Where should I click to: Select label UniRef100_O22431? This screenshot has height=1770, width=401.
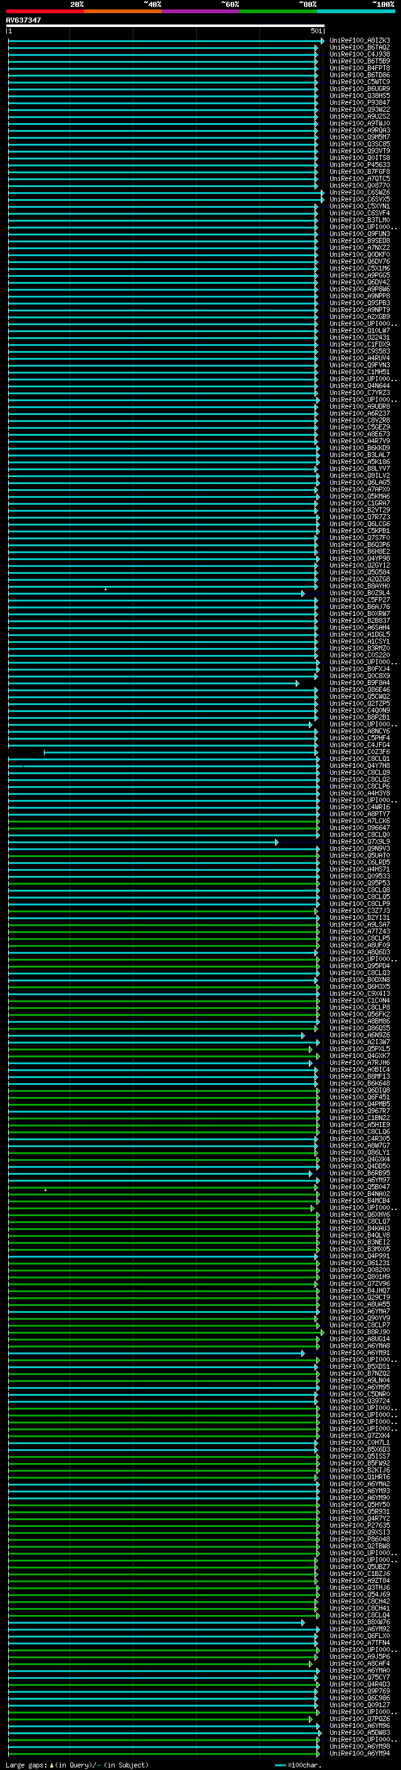[x=359, y=337]
